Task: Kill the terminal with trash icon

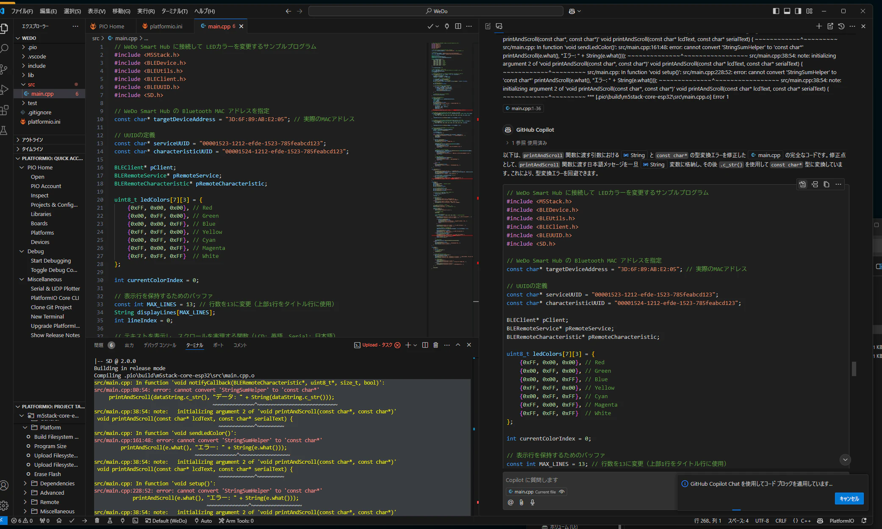Action: click(x=435, y=345)
